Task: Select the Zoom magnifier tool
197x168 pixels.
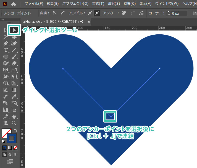Action: 14,123
